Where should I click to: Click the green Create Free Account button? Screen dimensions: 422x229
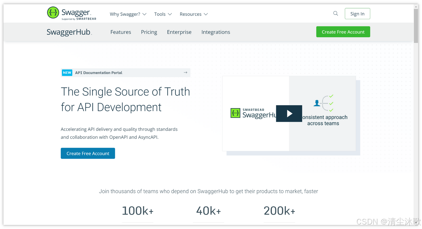pos(343,32)
